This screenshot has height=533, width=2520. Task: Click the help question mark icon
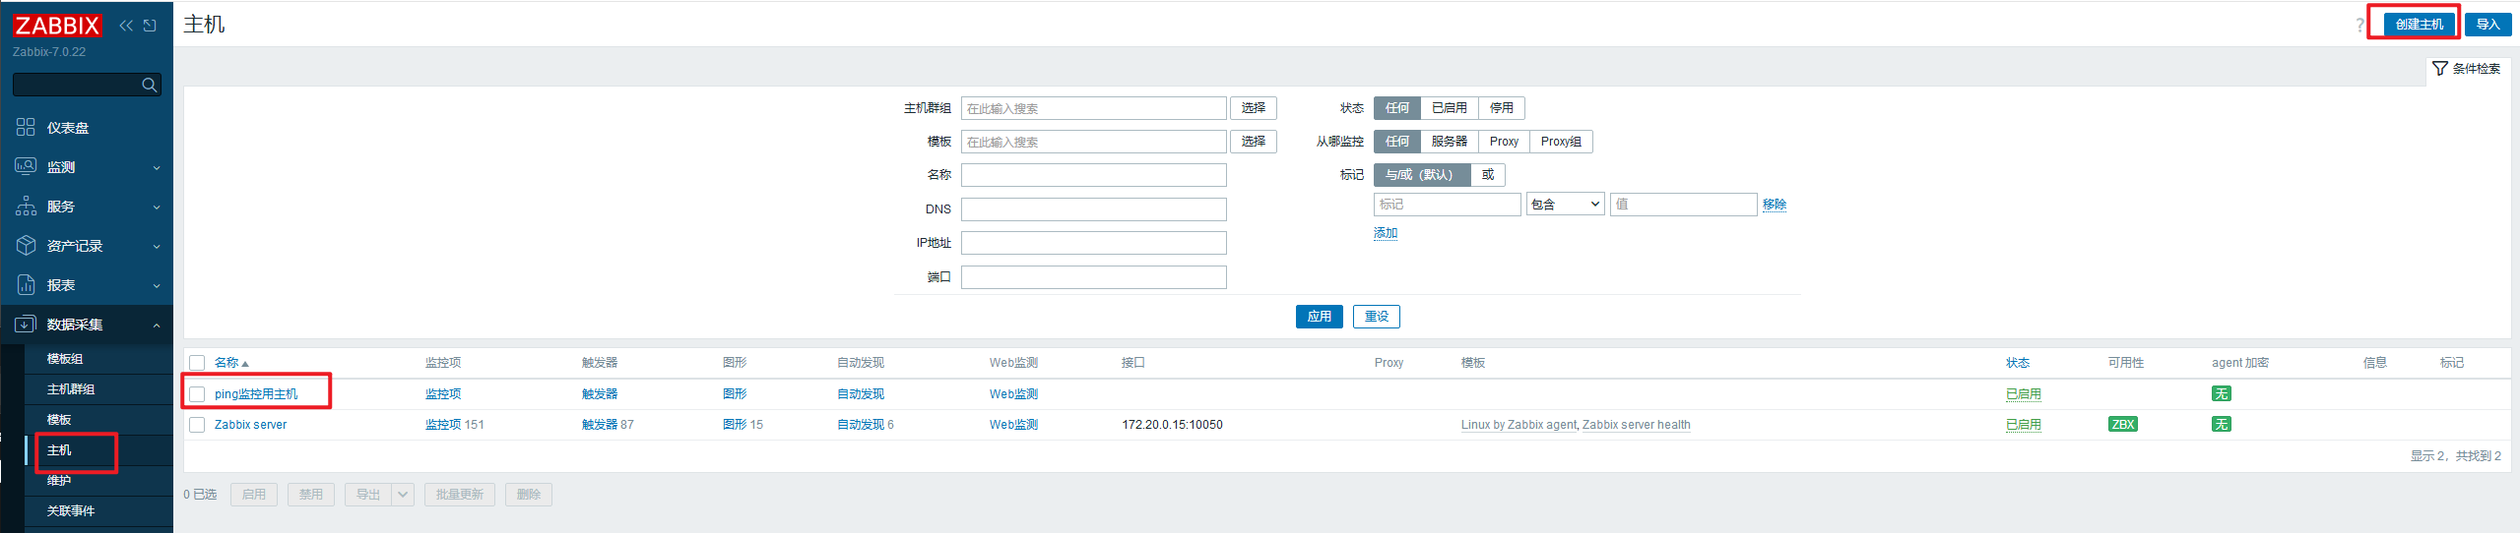[2358, 25]
